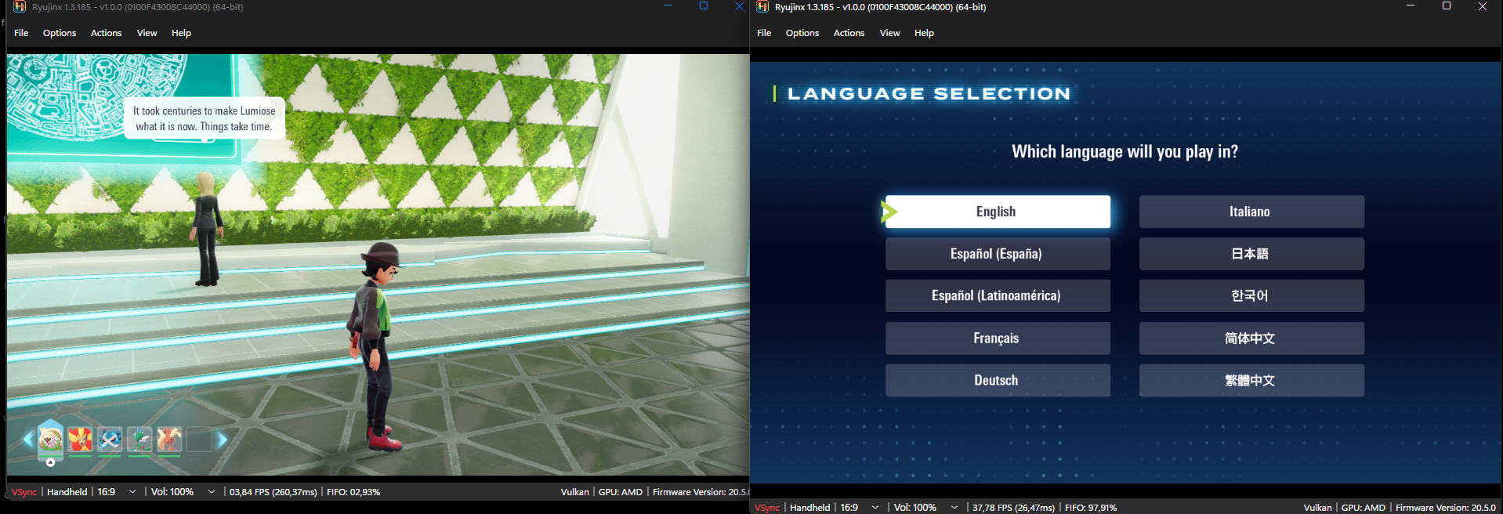Choose English as the game language
Image resolution: width=1503 pixels, height=514 pixels.
998,212
